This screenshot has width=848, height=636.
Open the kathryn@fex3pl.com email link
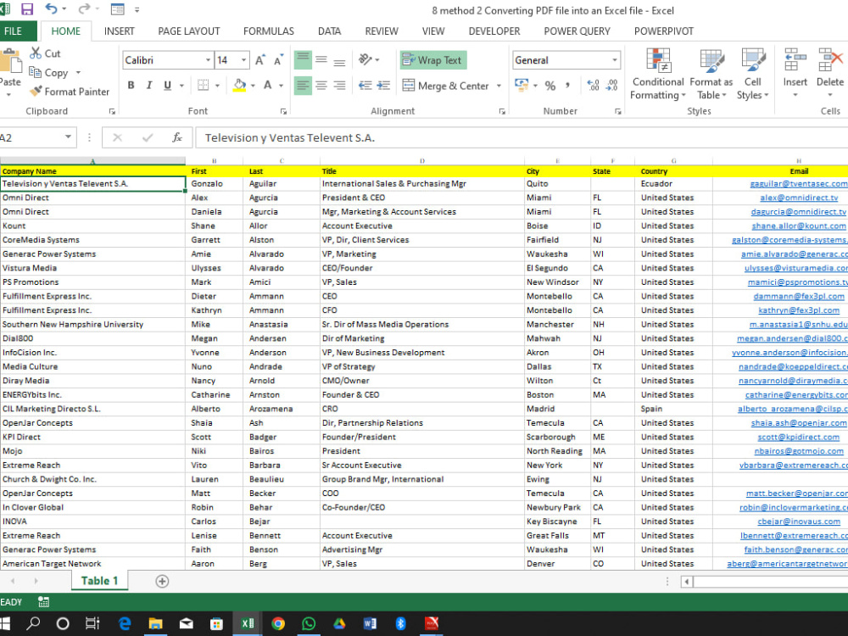point(799,310)
